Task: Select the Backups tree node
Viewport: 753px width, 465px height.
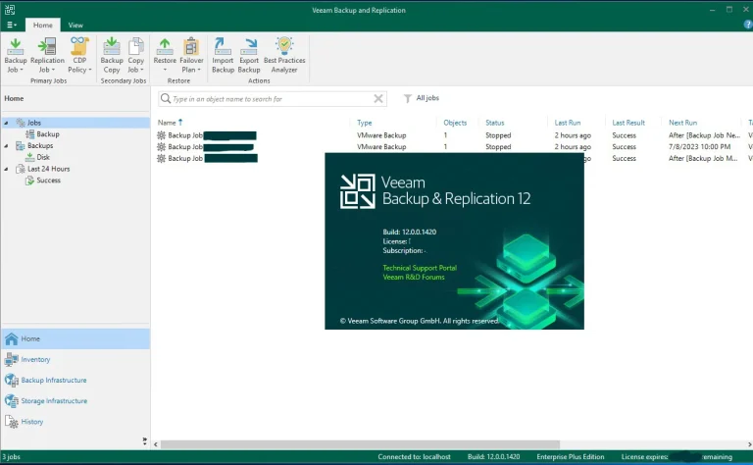Action: [x=40, y=145]
